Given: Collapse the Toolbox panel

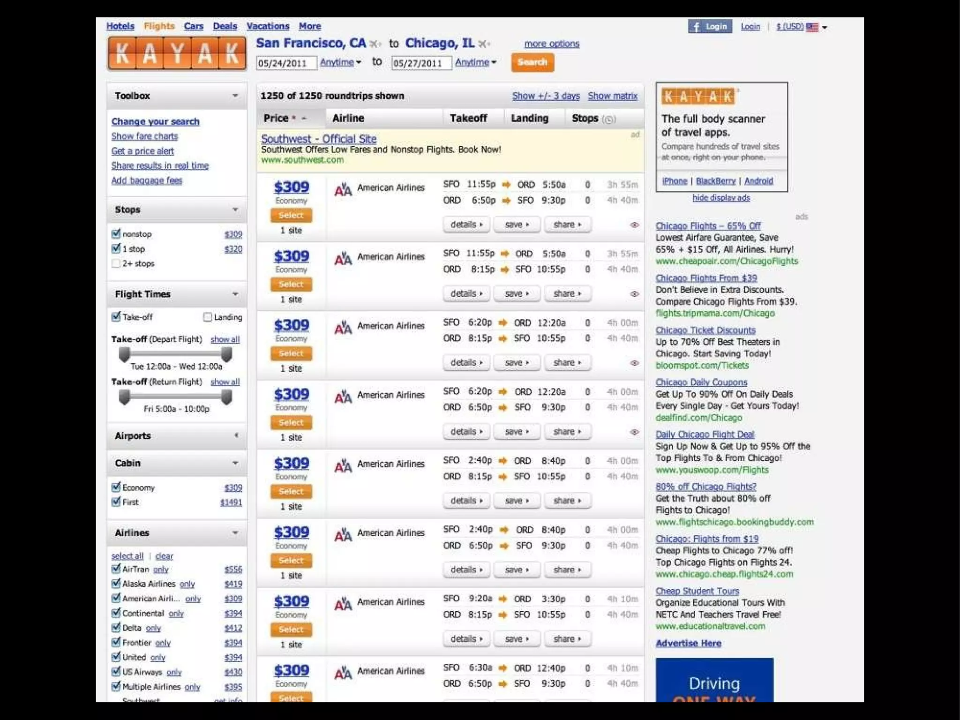Looking at the screenshot, I should point(235,96).
